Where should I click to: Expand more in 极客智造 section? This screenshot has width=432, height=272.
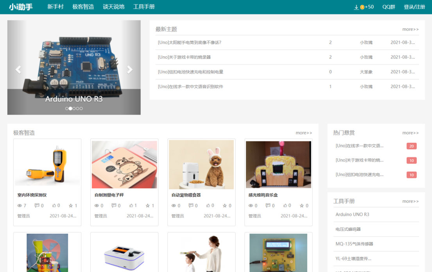click(303, 133)
